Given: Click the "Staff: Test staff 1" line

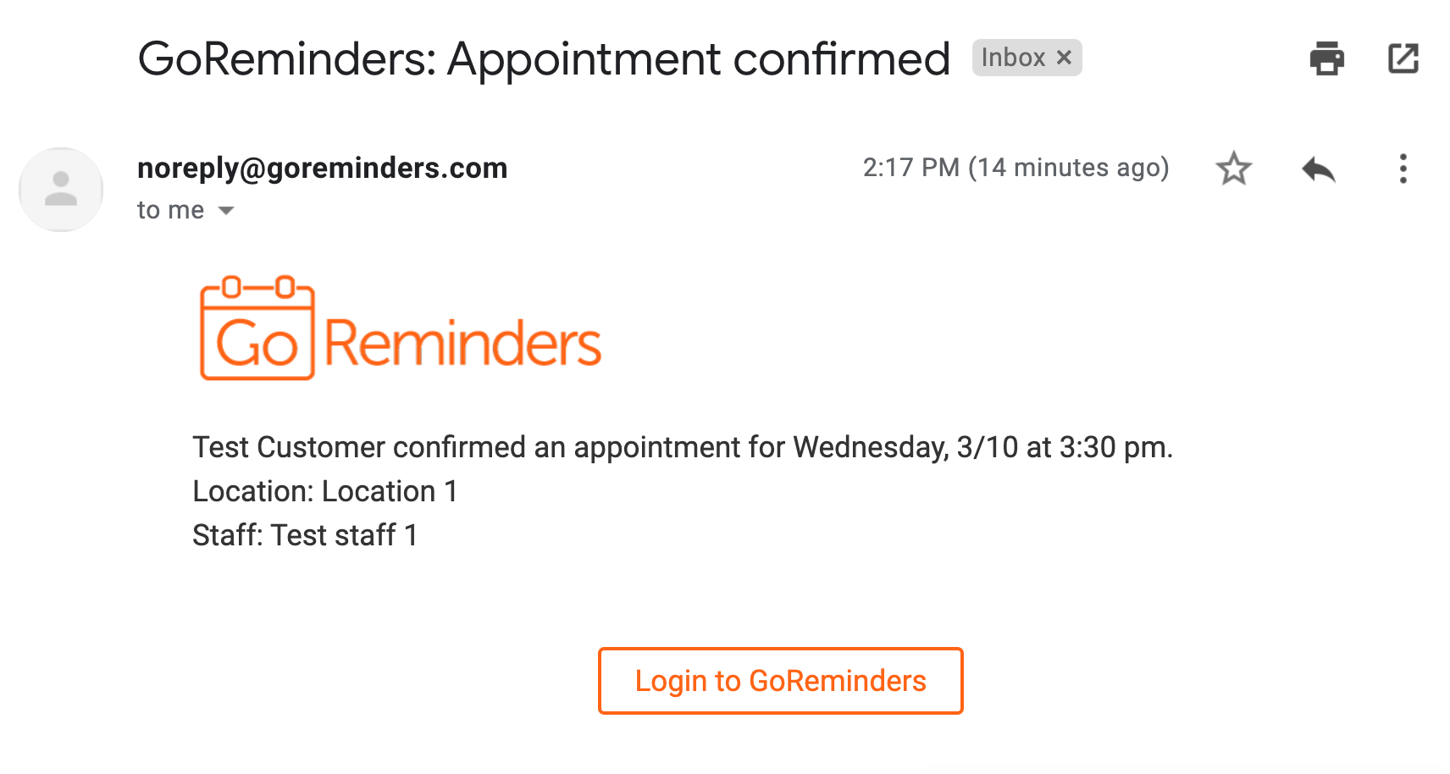Looking at the screenshot, I should tap(305, 535).
